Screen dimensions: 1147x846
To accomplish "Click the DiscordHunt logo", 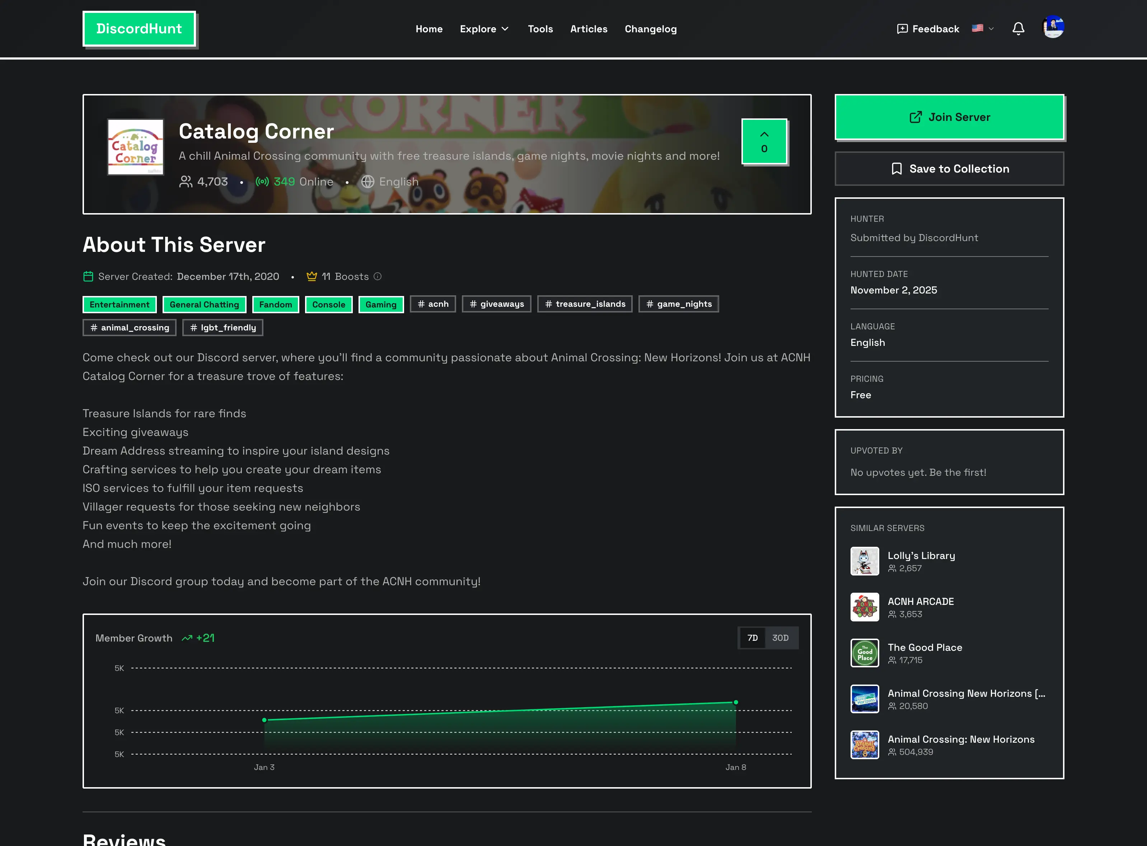I will tap(139, 29).
